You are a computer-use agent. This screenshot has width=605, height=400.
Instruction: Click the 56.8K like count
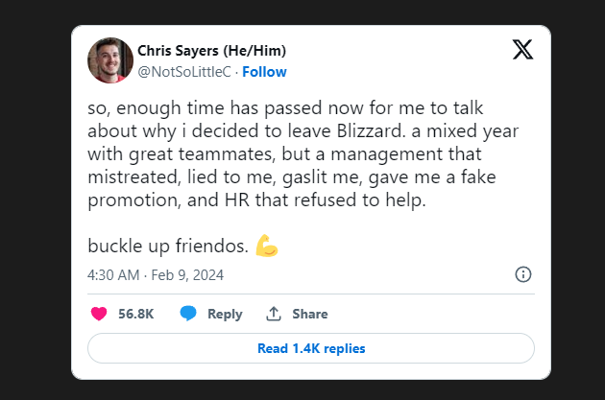coord(136,314)
